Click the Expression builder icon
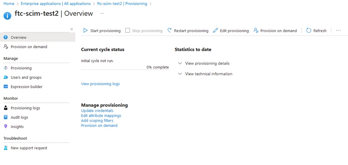 coord(6,87)
